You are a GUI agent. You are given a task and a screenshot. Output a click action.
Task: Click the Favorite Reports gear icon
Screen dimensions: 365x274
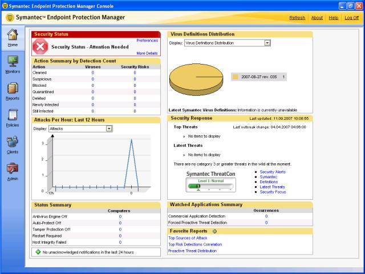pos(214,231)
